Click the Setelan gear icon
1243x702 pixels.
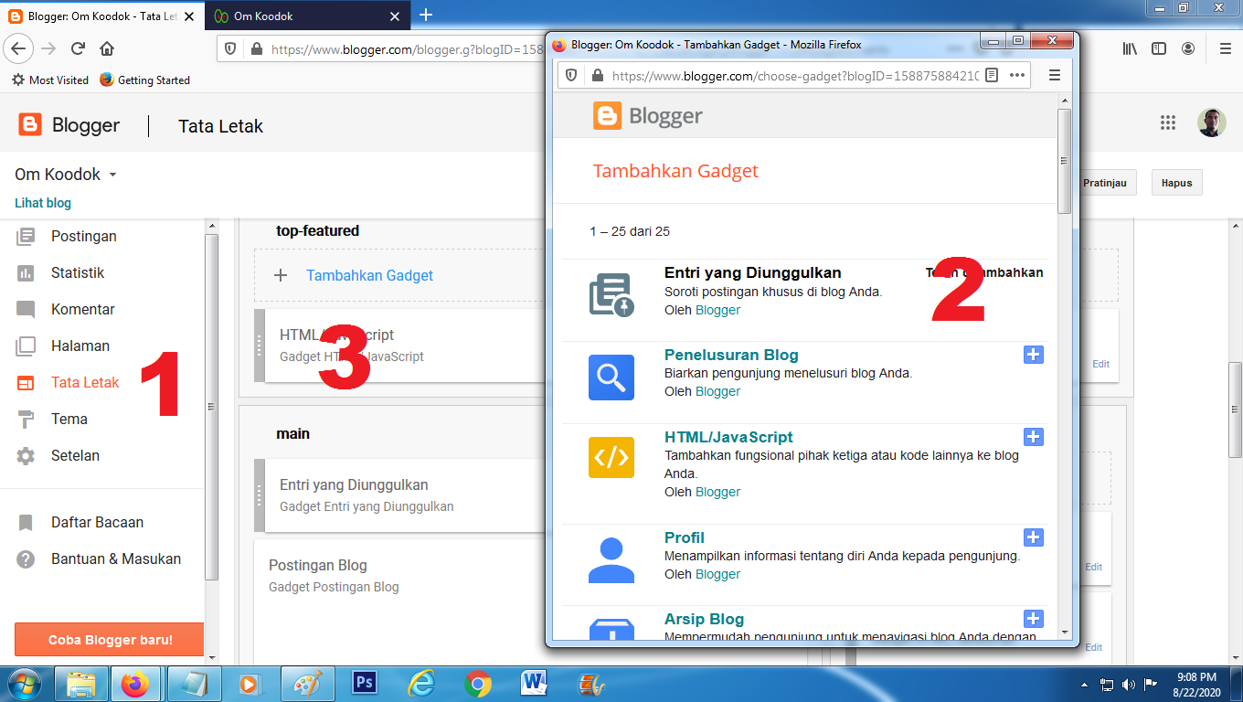pyautogui.click(x=26, y=456)
